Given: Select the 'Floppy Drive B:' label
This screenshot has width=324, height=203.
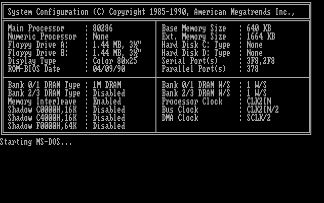Looking at the screenshot, I should pyautogui.click(x=38, y=53).
